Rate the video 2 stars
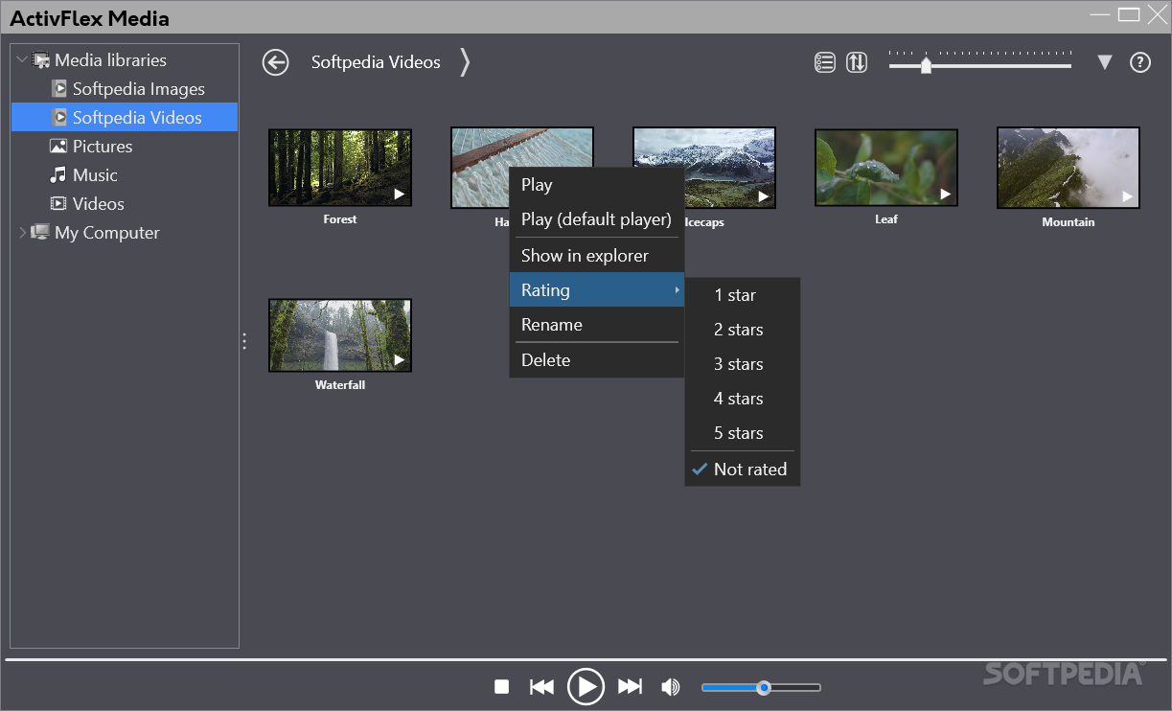1172x711 pixels. (742, 330)
